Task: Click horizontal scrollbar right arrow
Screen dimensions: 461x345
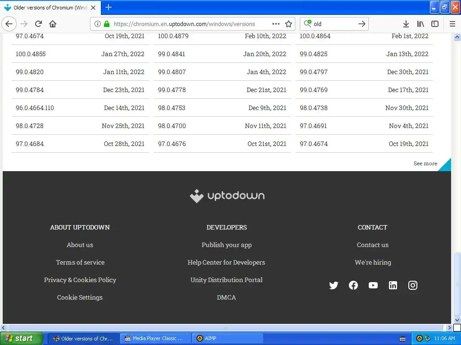Action: [x=449, y=327]
